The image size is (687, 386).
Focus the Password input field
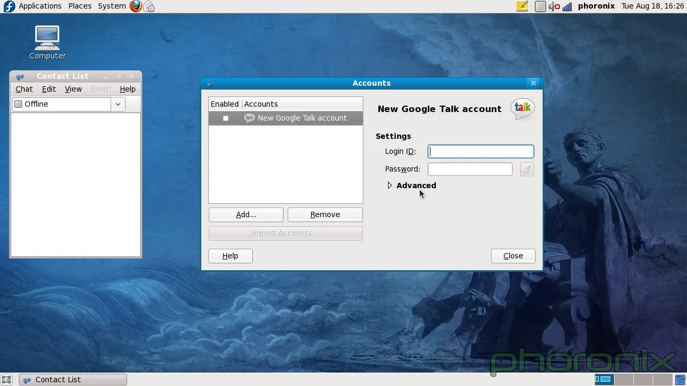coord(470,169)
